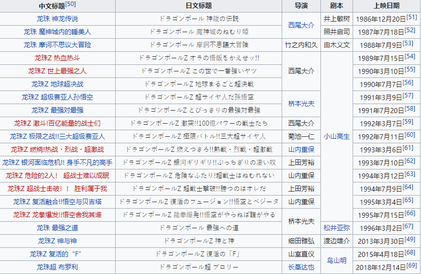Select the 导演 column header

point(301,6)
